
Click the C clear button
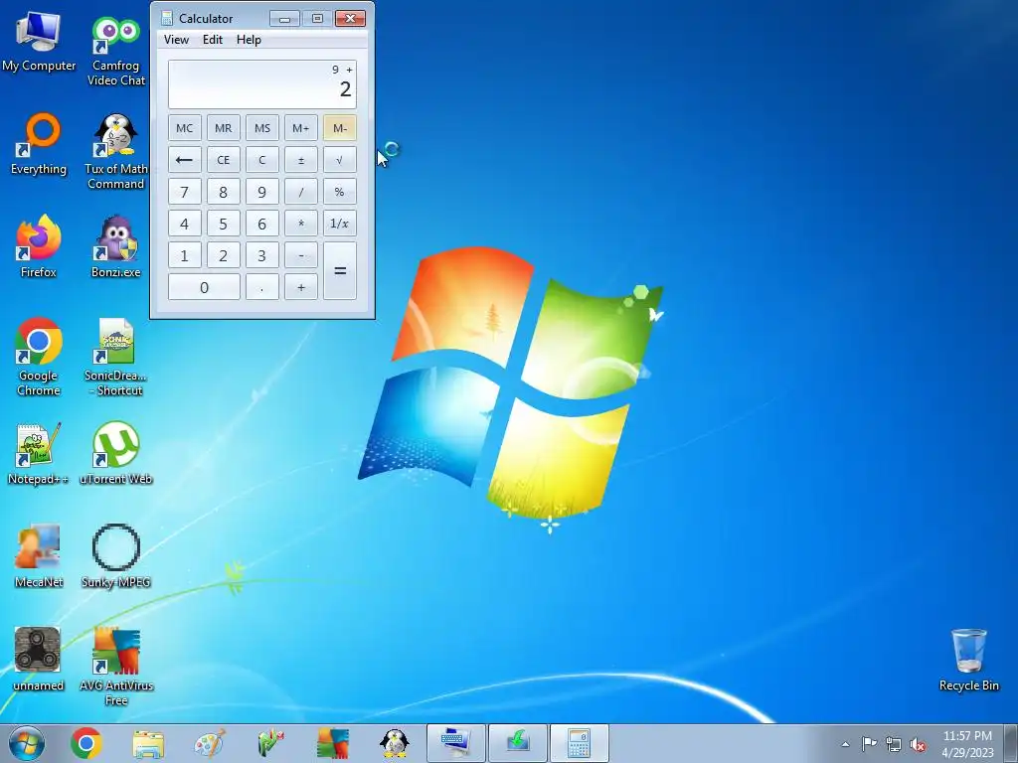(x=262, y=160)
